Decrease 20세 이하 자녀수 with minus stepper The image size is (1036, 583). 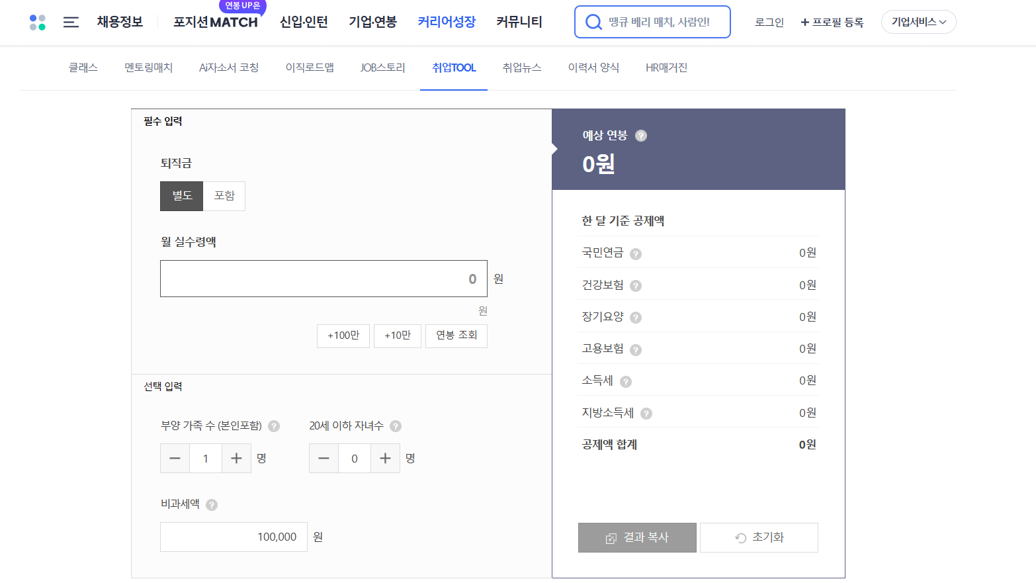click(324, 458)
